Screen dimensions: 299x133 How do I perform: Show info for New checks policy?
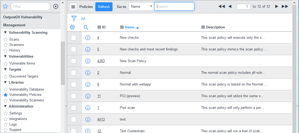(88, 38)
